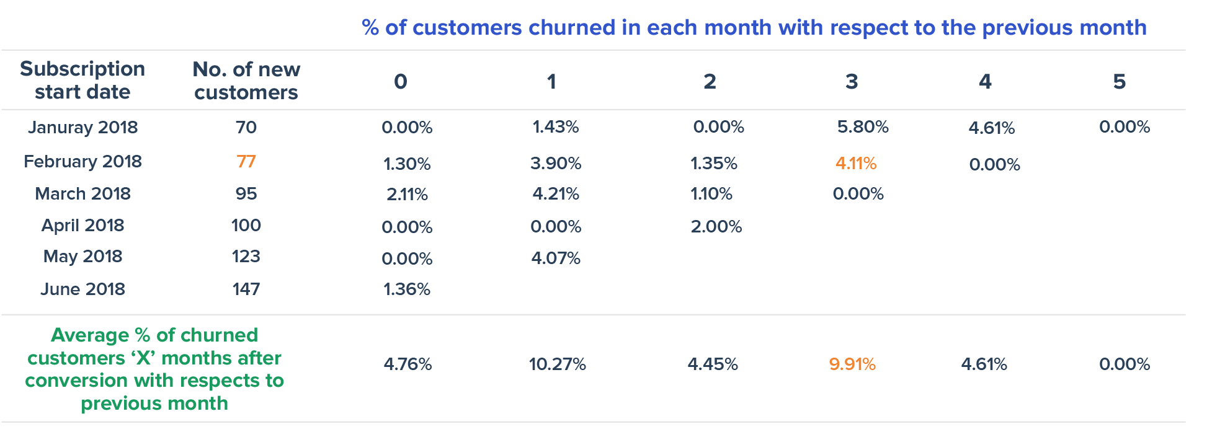Screen dimensions: 1225x437
Task: Select the 10.27% average churn value
Action: (x=557, y=364)
